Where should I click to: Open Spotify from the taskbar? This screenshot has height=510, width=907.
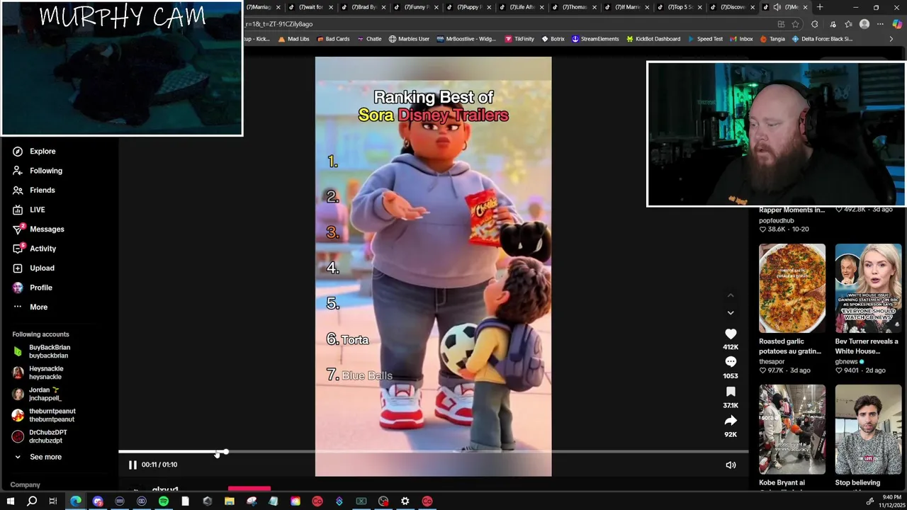(164, 501)
